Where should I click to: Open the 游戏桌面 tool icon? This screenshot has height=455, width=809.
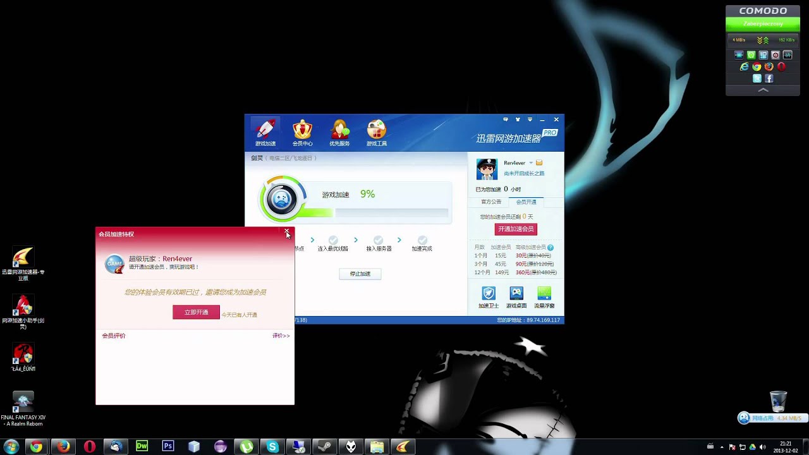[x=516, y=297]
